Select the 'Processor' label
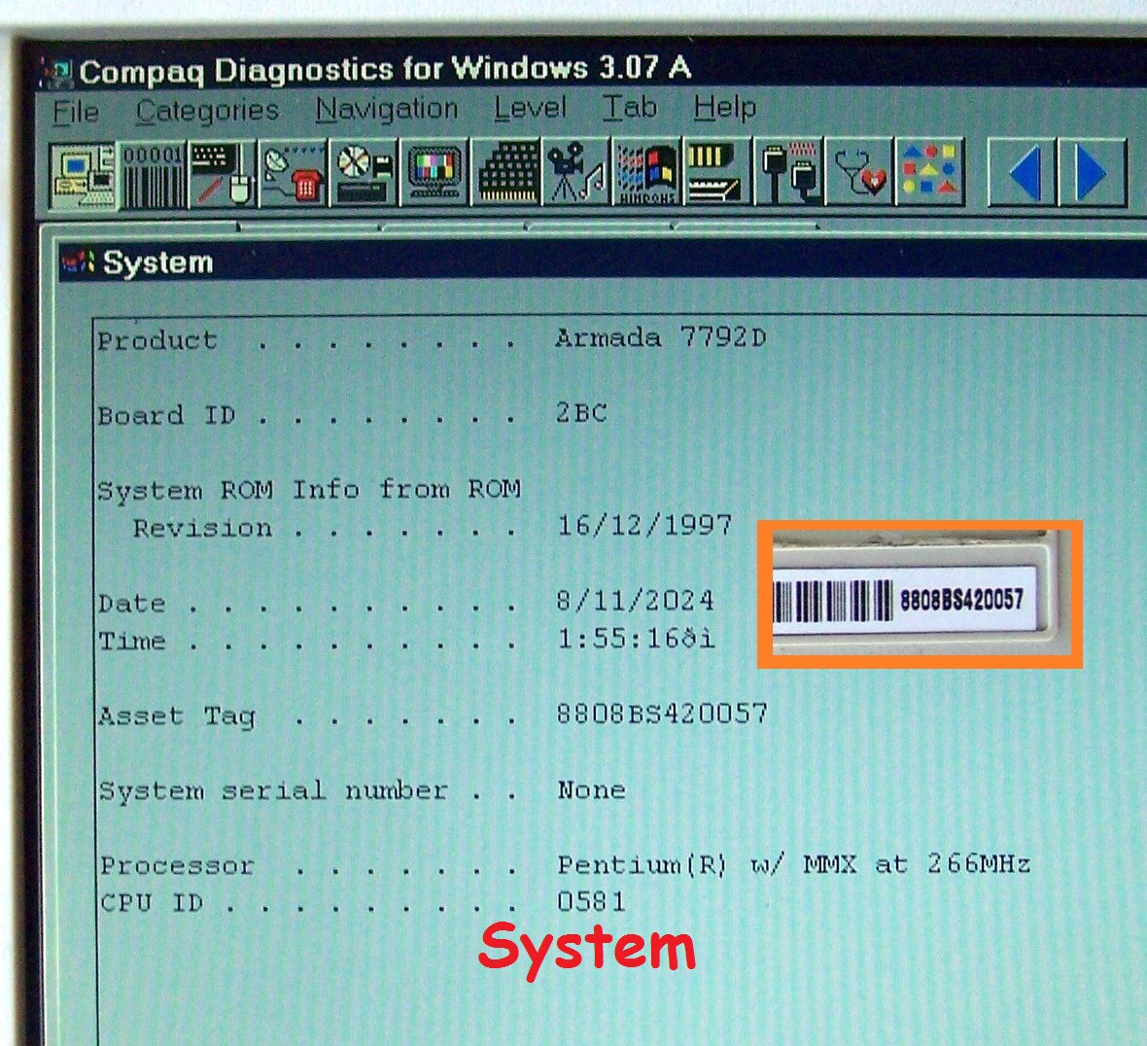1147x1046 pixels. click(177, 867)
